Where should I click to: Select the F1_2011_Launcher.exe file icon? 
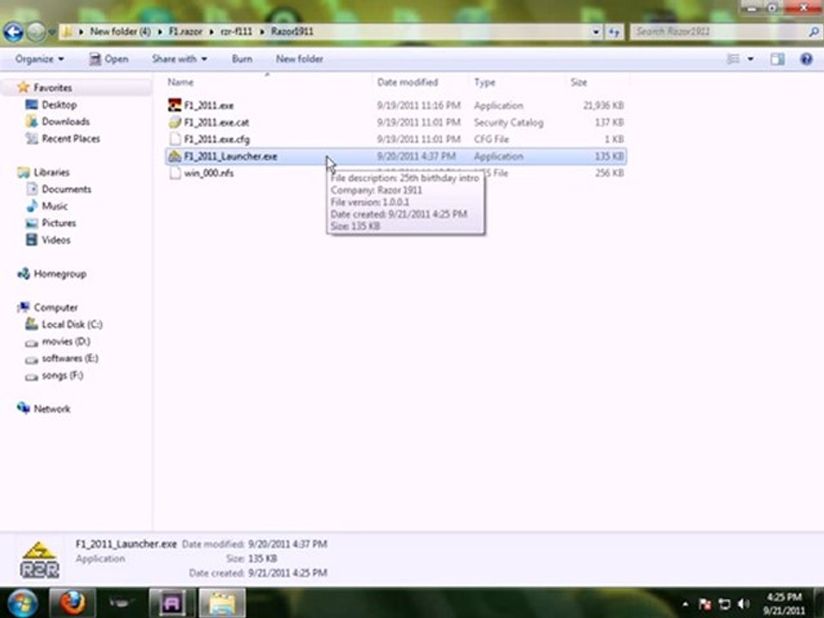tap(174, 156)
